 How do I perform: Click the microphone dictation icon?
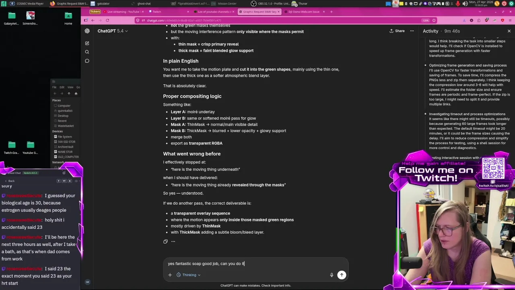pos(332,275)
